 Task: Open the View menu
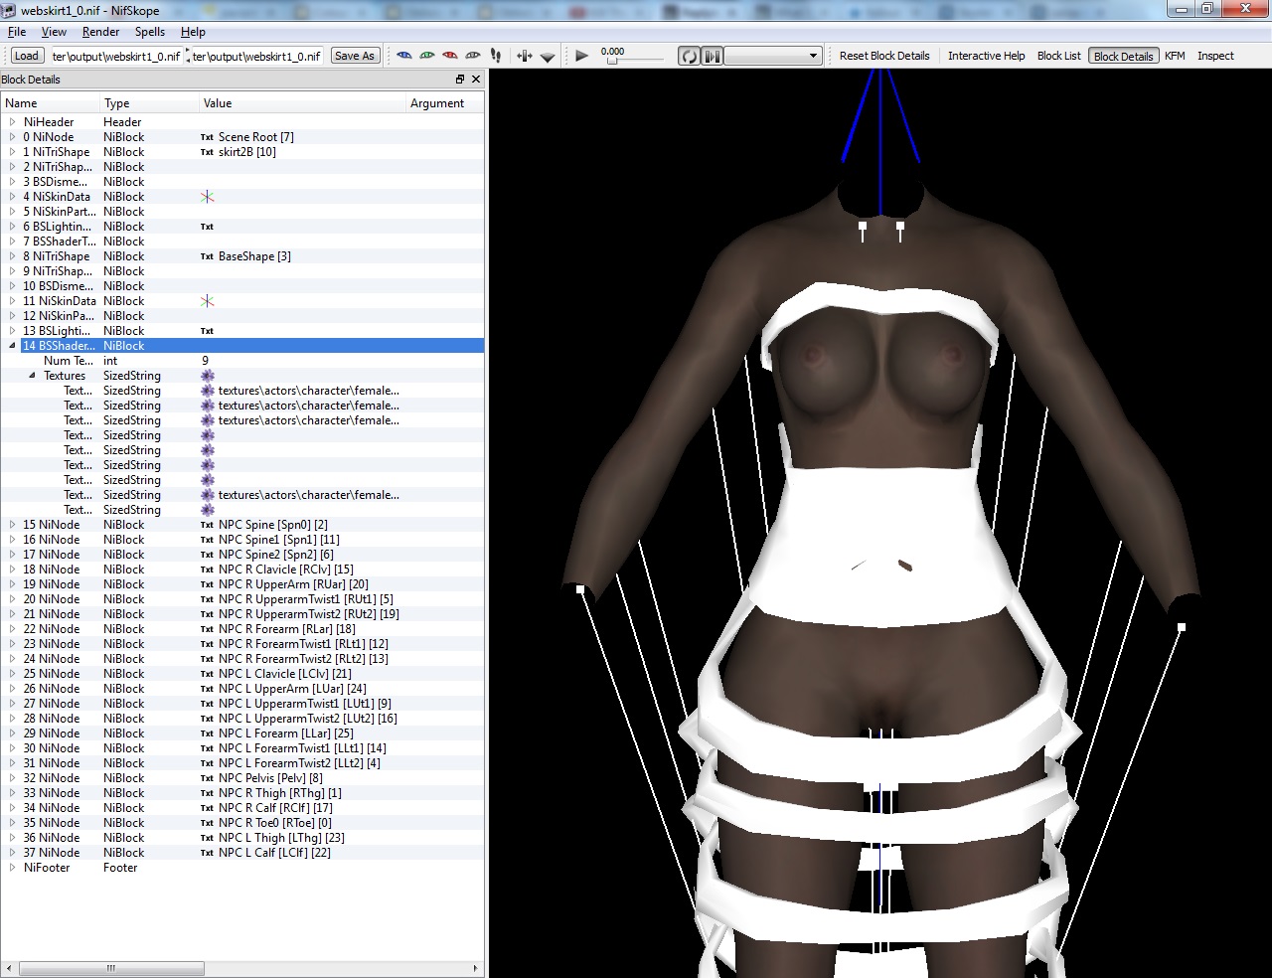coord(54,32)
